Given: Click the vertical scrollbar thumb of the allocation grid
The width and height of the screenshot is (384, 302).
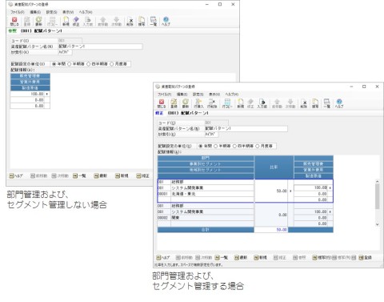Looking at the screenshot, I should click(377, 196).
